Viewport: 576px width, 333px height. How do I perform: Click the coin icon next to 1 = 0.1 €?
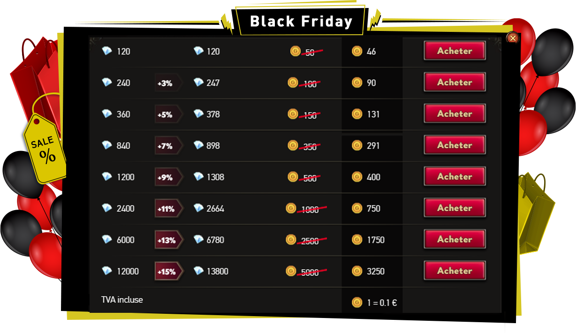pyautogui.click(x=357, y=303)
